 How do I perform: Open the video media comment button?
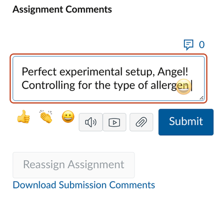coord(114,122)
